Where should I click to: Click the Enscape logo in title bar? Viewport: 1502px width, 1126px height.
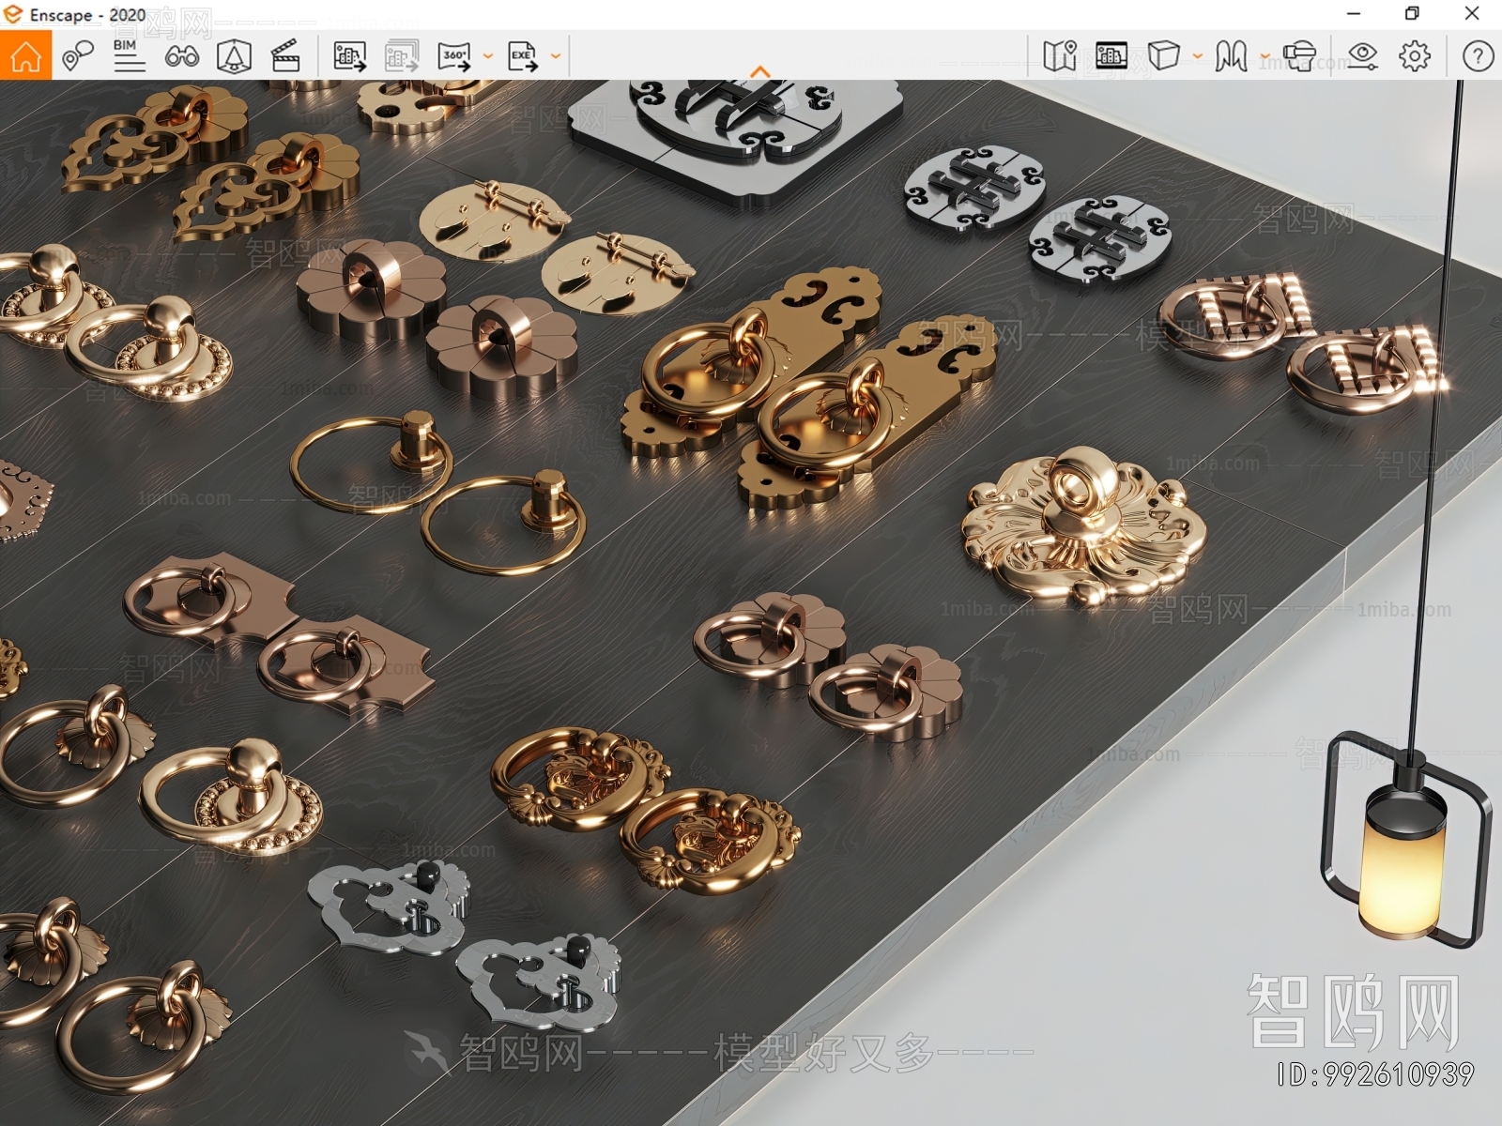coord(13,14)
